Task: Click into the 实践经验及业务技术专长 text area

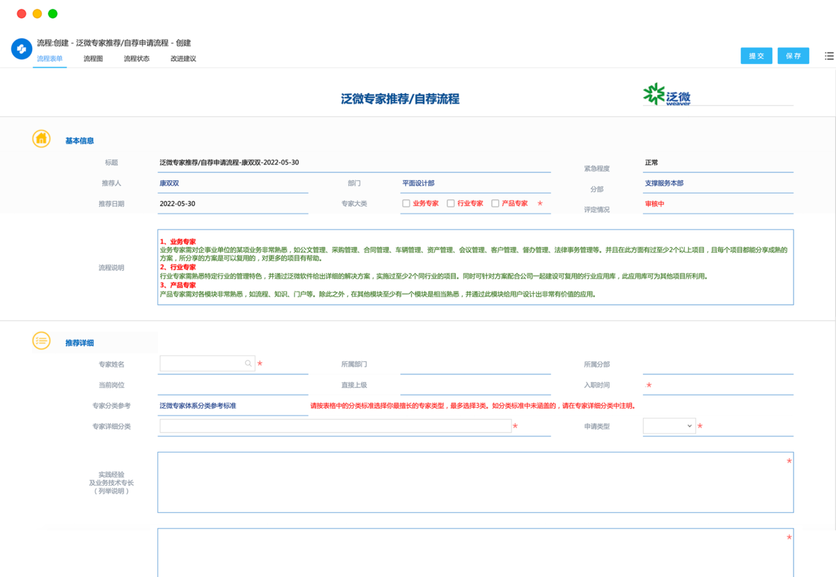Action: pyautogui.click(x=476, y=482)
